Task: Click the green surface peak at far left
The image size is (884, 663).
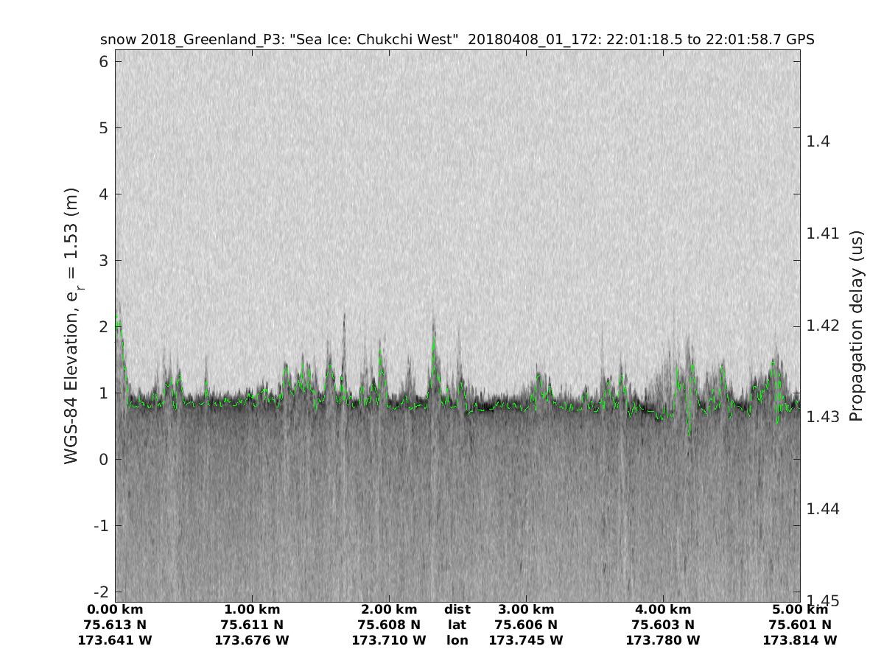Action: tap(118, 322)
